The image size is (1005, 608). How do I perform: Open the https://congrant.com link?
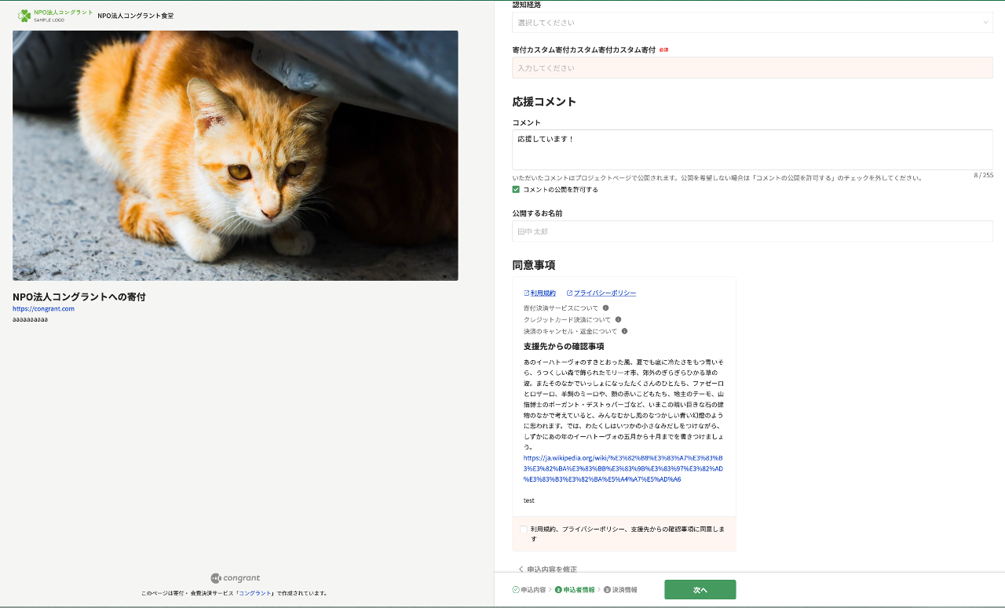(43, 309)
